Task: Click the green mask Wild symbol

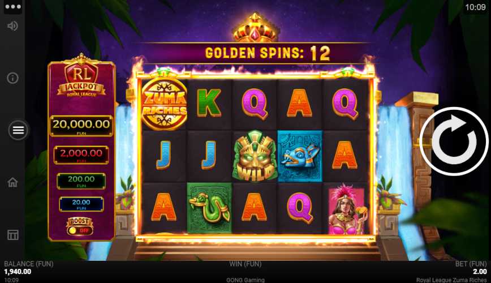Action: [255, 156]
